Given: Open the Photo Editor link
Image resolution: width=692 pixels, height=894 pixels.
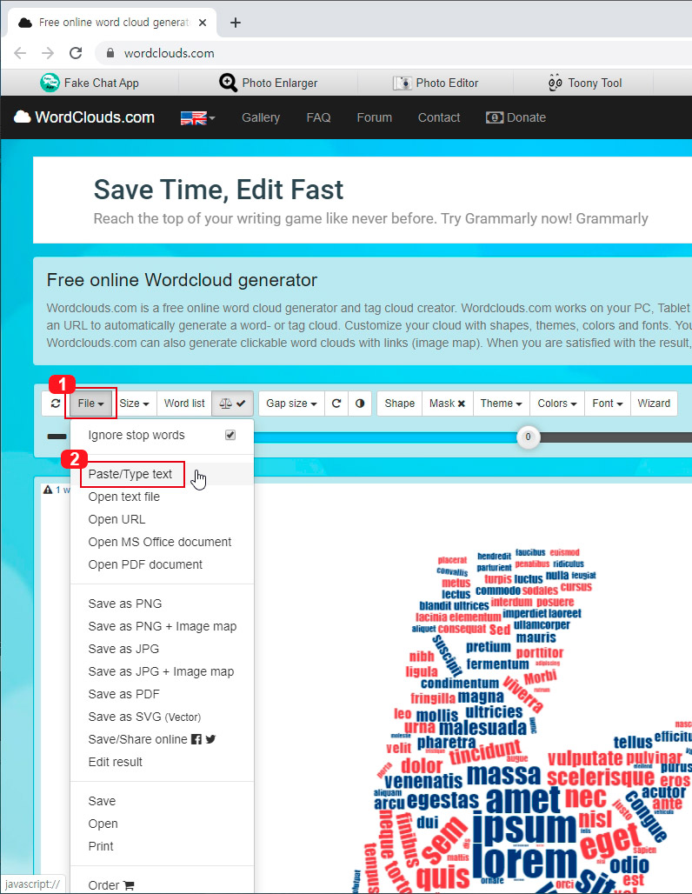Looking at the screenshot, I should coord(436,83).
